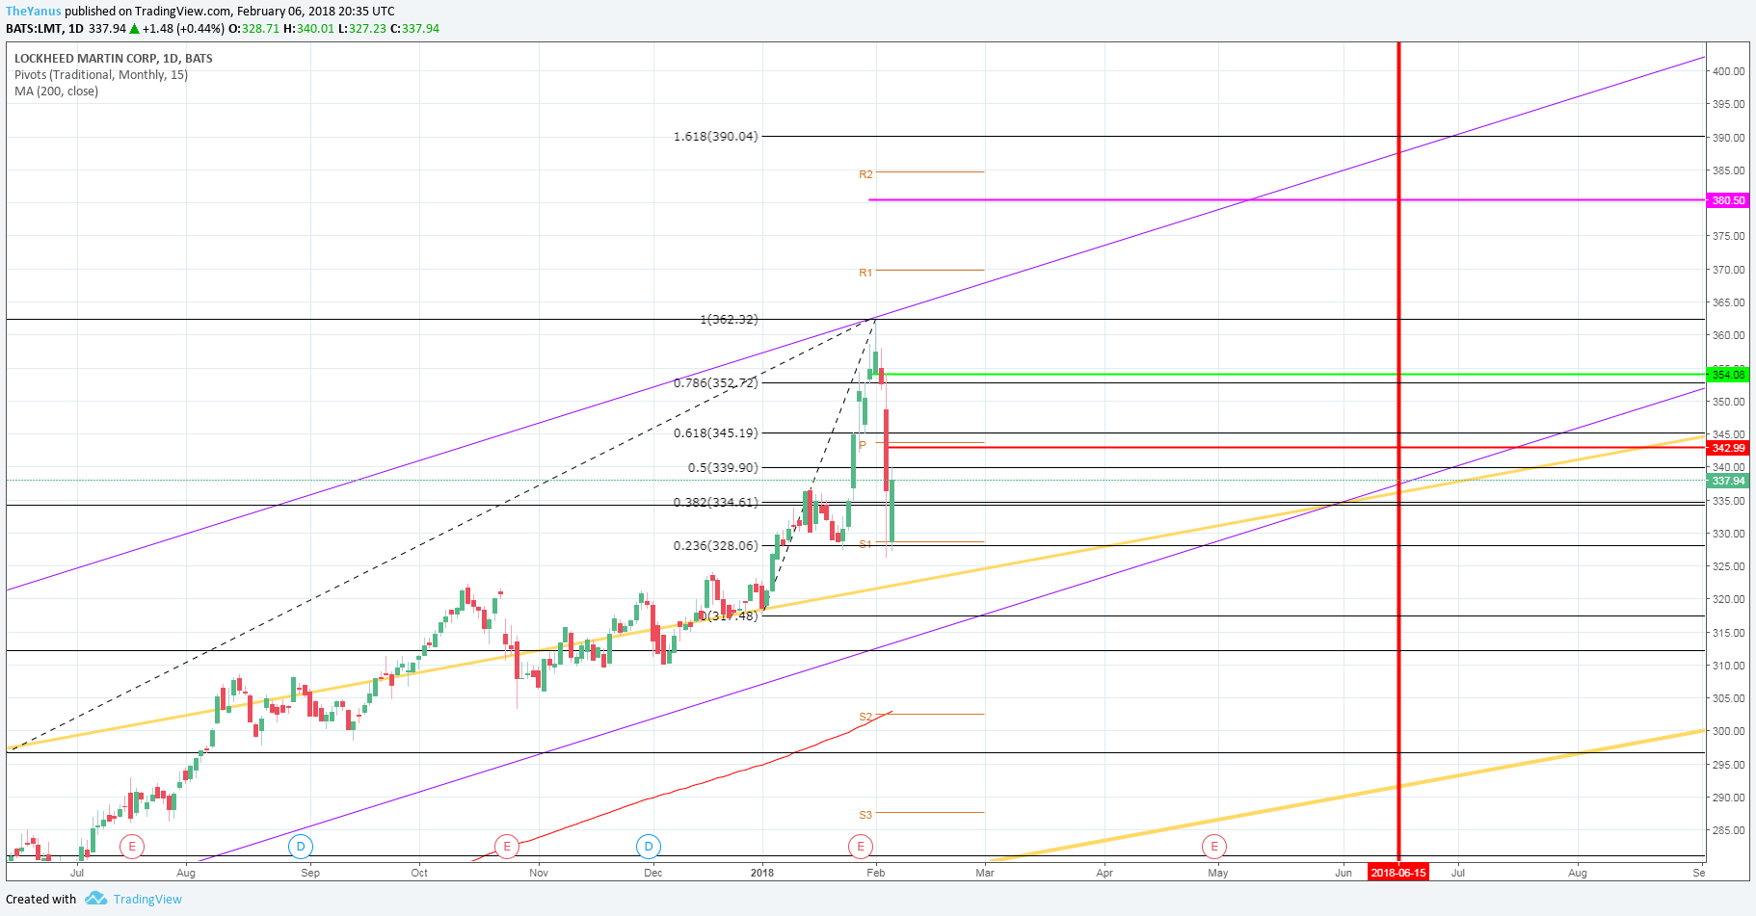Click the TradingView cloud logo icon

tap(95, 899)
